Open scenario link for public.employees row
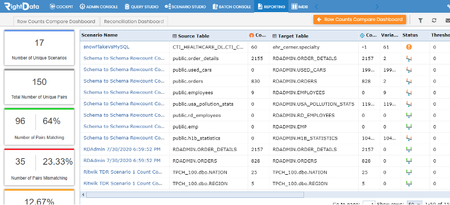 click(x=124, y=93)
